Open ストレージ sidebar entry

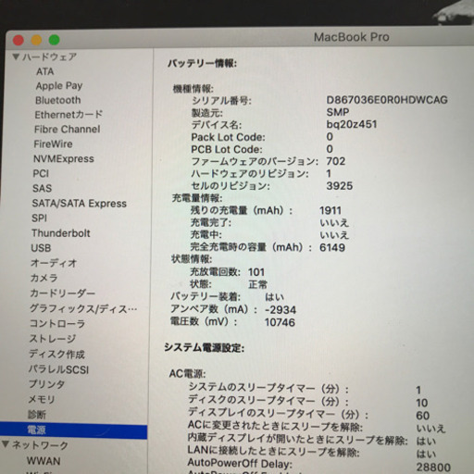click(x=52, y=339)
